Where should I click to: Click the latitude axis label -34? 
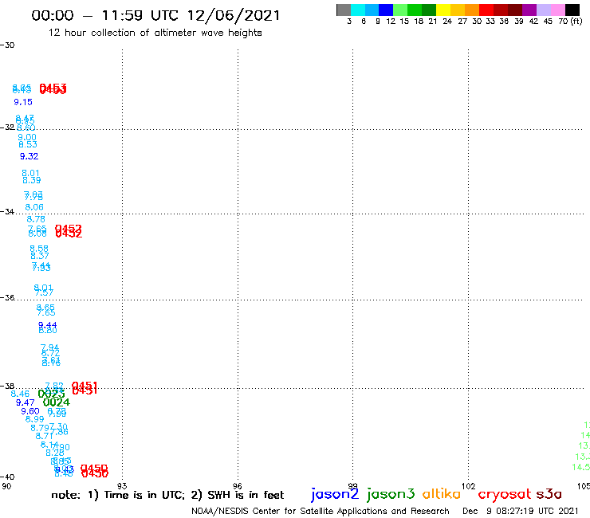[x=7, y=212]
